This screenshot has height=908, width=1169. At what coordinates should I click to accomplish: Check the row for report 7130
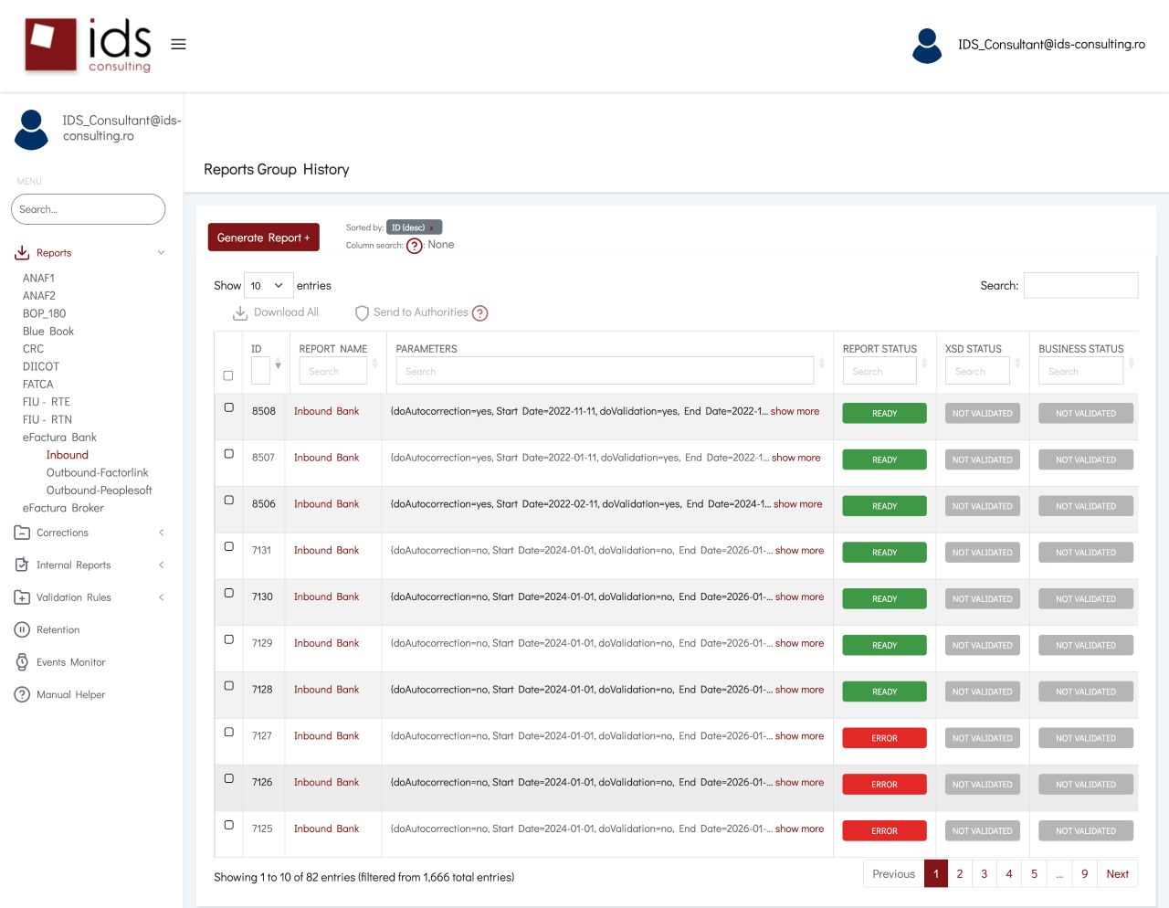pos(229,593)
